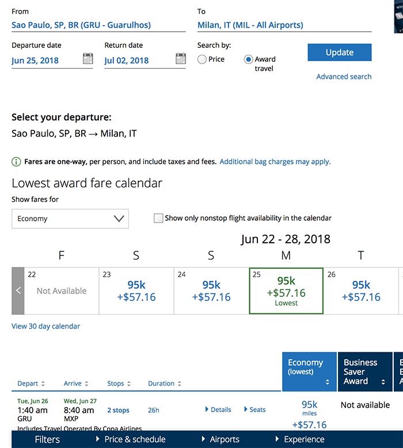Select the Price search radio button
Viewport: 403px width, 448px height.
tap(202, 59)
